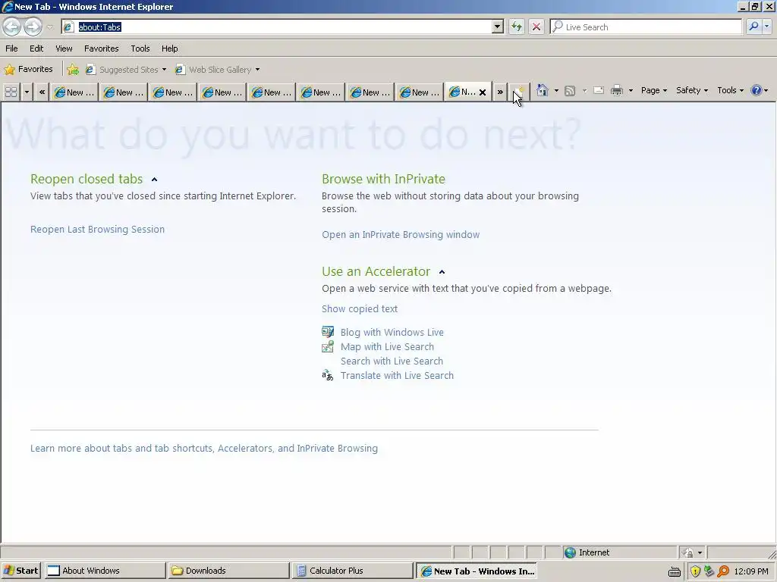This screenshot has width=777, height=582.
Task: Click Search with Live Search accelerator
Action: [x=392, y=361]
